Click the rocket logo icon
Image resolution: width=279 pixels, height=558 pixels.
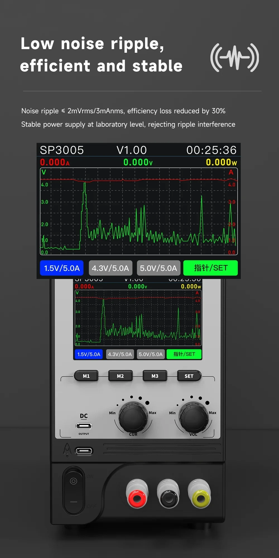click(67, 449)
